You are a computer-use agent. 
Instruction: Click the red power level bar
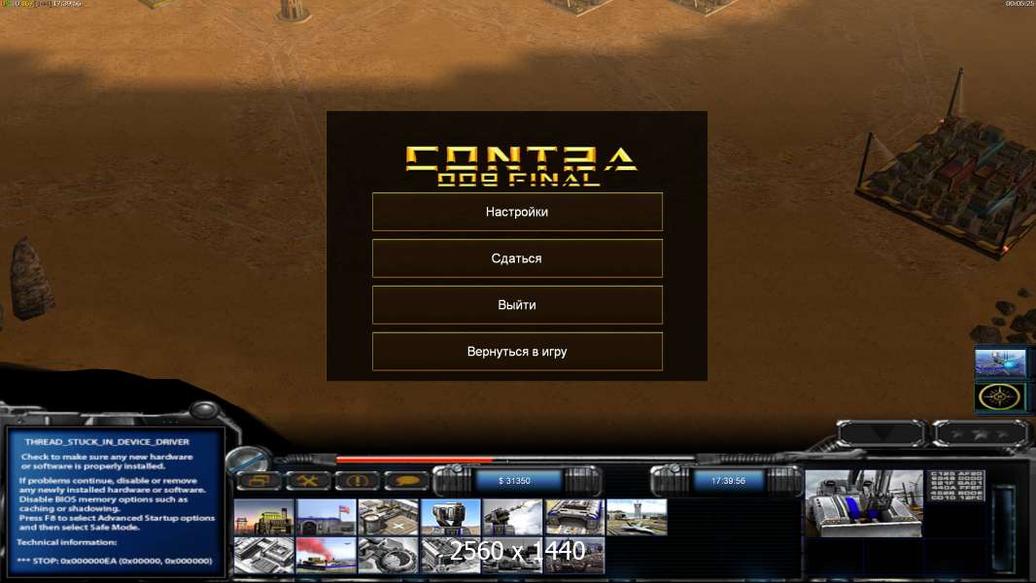(414, 459)
